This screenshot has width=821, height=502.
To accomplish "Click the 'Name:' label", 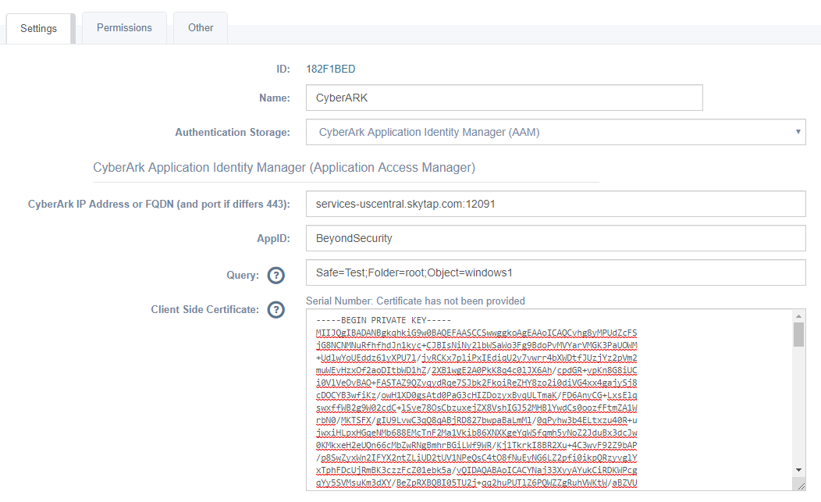I will 275,98.
